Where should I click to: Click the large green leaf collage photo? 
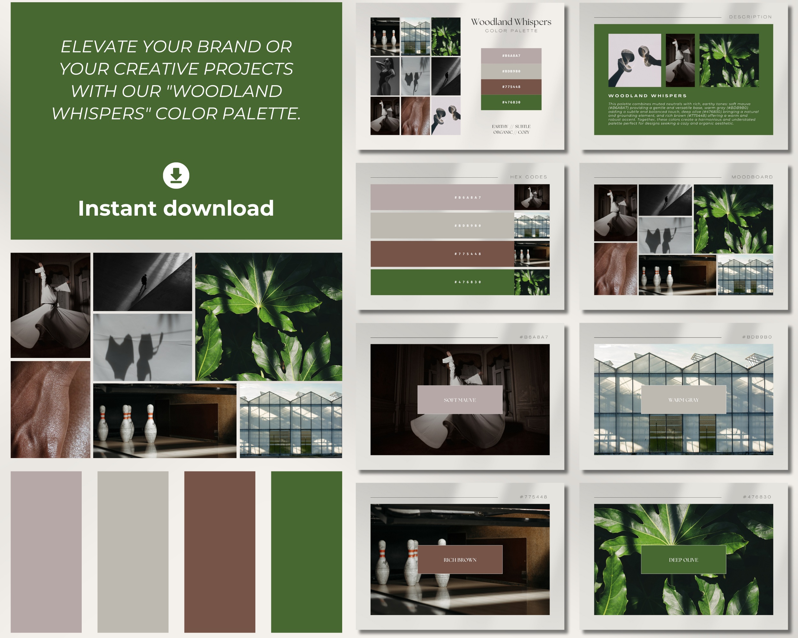coord(268,316)
